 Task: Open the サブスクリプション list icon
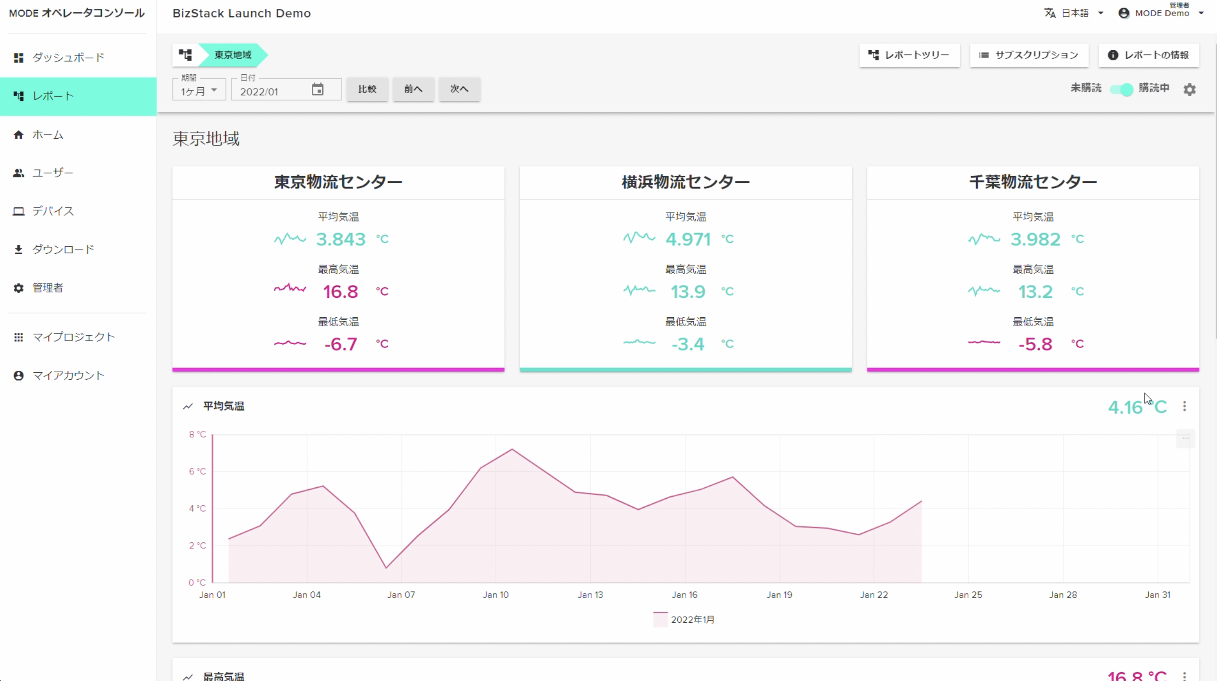(x=984, y=55)
